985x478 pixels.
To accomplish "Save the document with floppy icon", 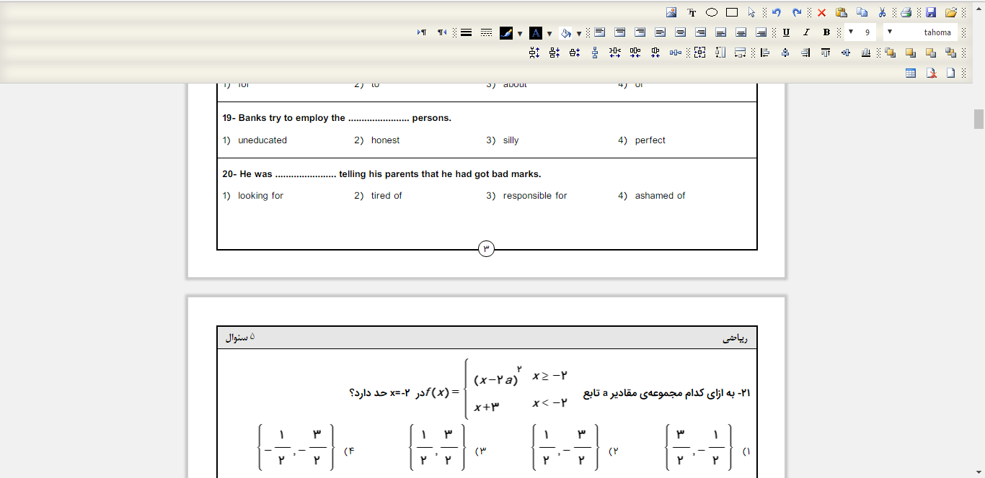I will [x=931, y=12].
